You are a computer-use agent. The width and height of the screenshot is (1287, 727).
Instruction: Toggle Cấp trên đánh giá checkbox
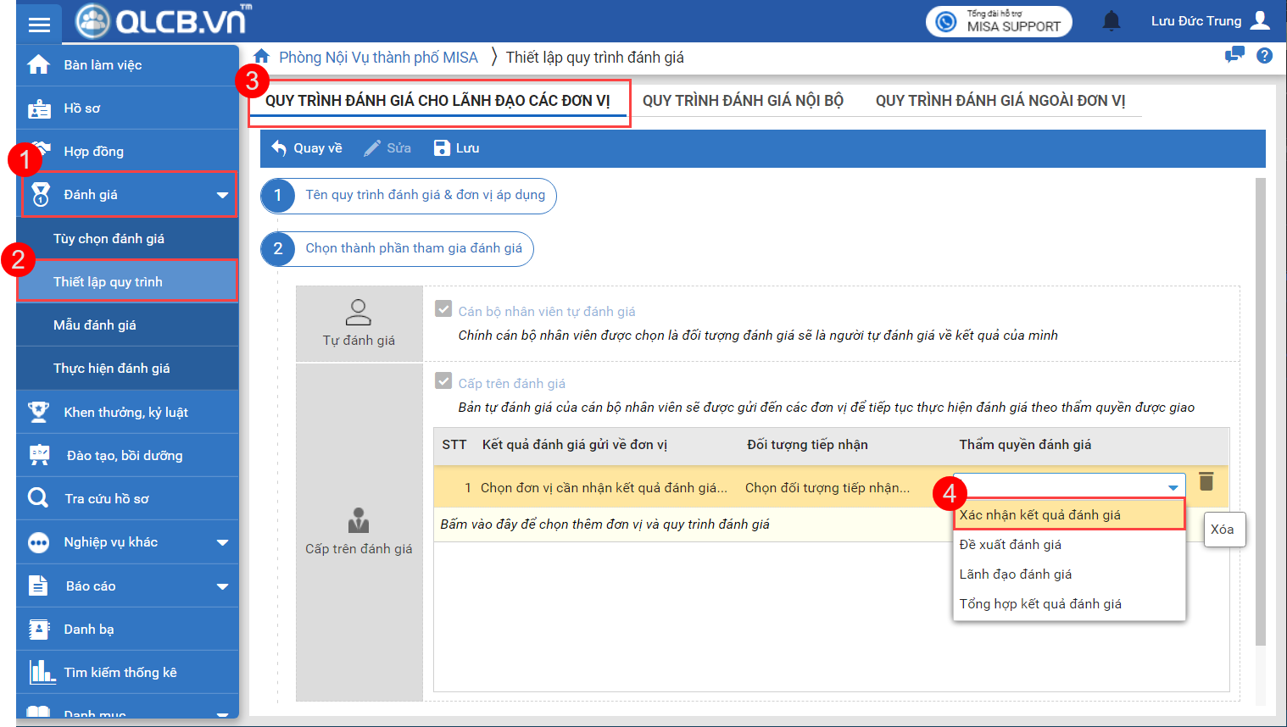click(x=443, y=381)
